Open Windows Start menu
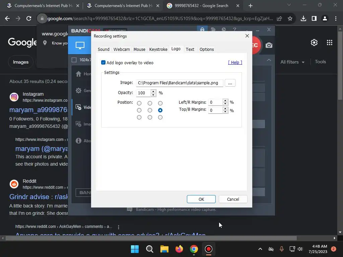The width and height of the screenshot is (343, 257). coord(135,249)
